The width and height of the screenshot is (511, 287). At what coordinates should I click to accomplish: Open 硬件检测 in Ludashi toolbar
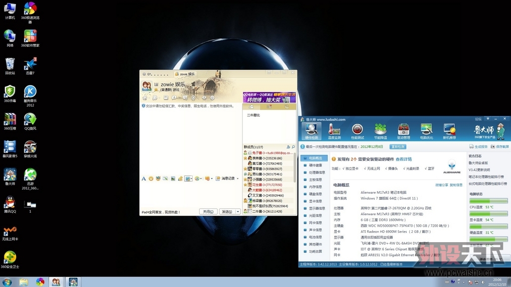point(311,131)
